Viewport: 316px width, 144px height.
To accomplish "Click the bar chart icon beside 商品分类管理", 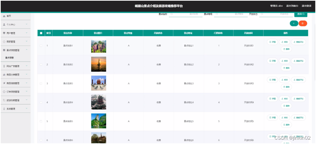I will tap(4, 75).
